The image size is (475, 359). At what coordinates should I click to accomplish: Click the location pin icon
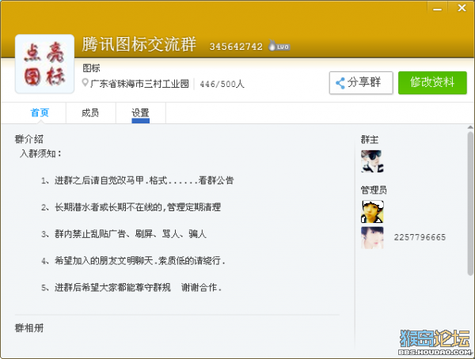pos(85,83)
